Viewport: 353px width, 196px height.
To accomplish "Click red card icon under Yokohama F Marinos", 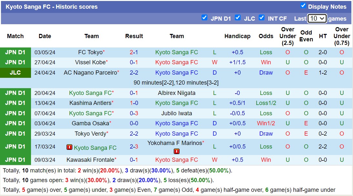I will (177, 151).
